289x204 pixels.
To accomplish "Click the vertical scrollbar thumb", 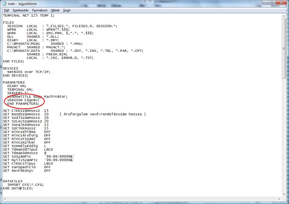I will tap(284, 49).
